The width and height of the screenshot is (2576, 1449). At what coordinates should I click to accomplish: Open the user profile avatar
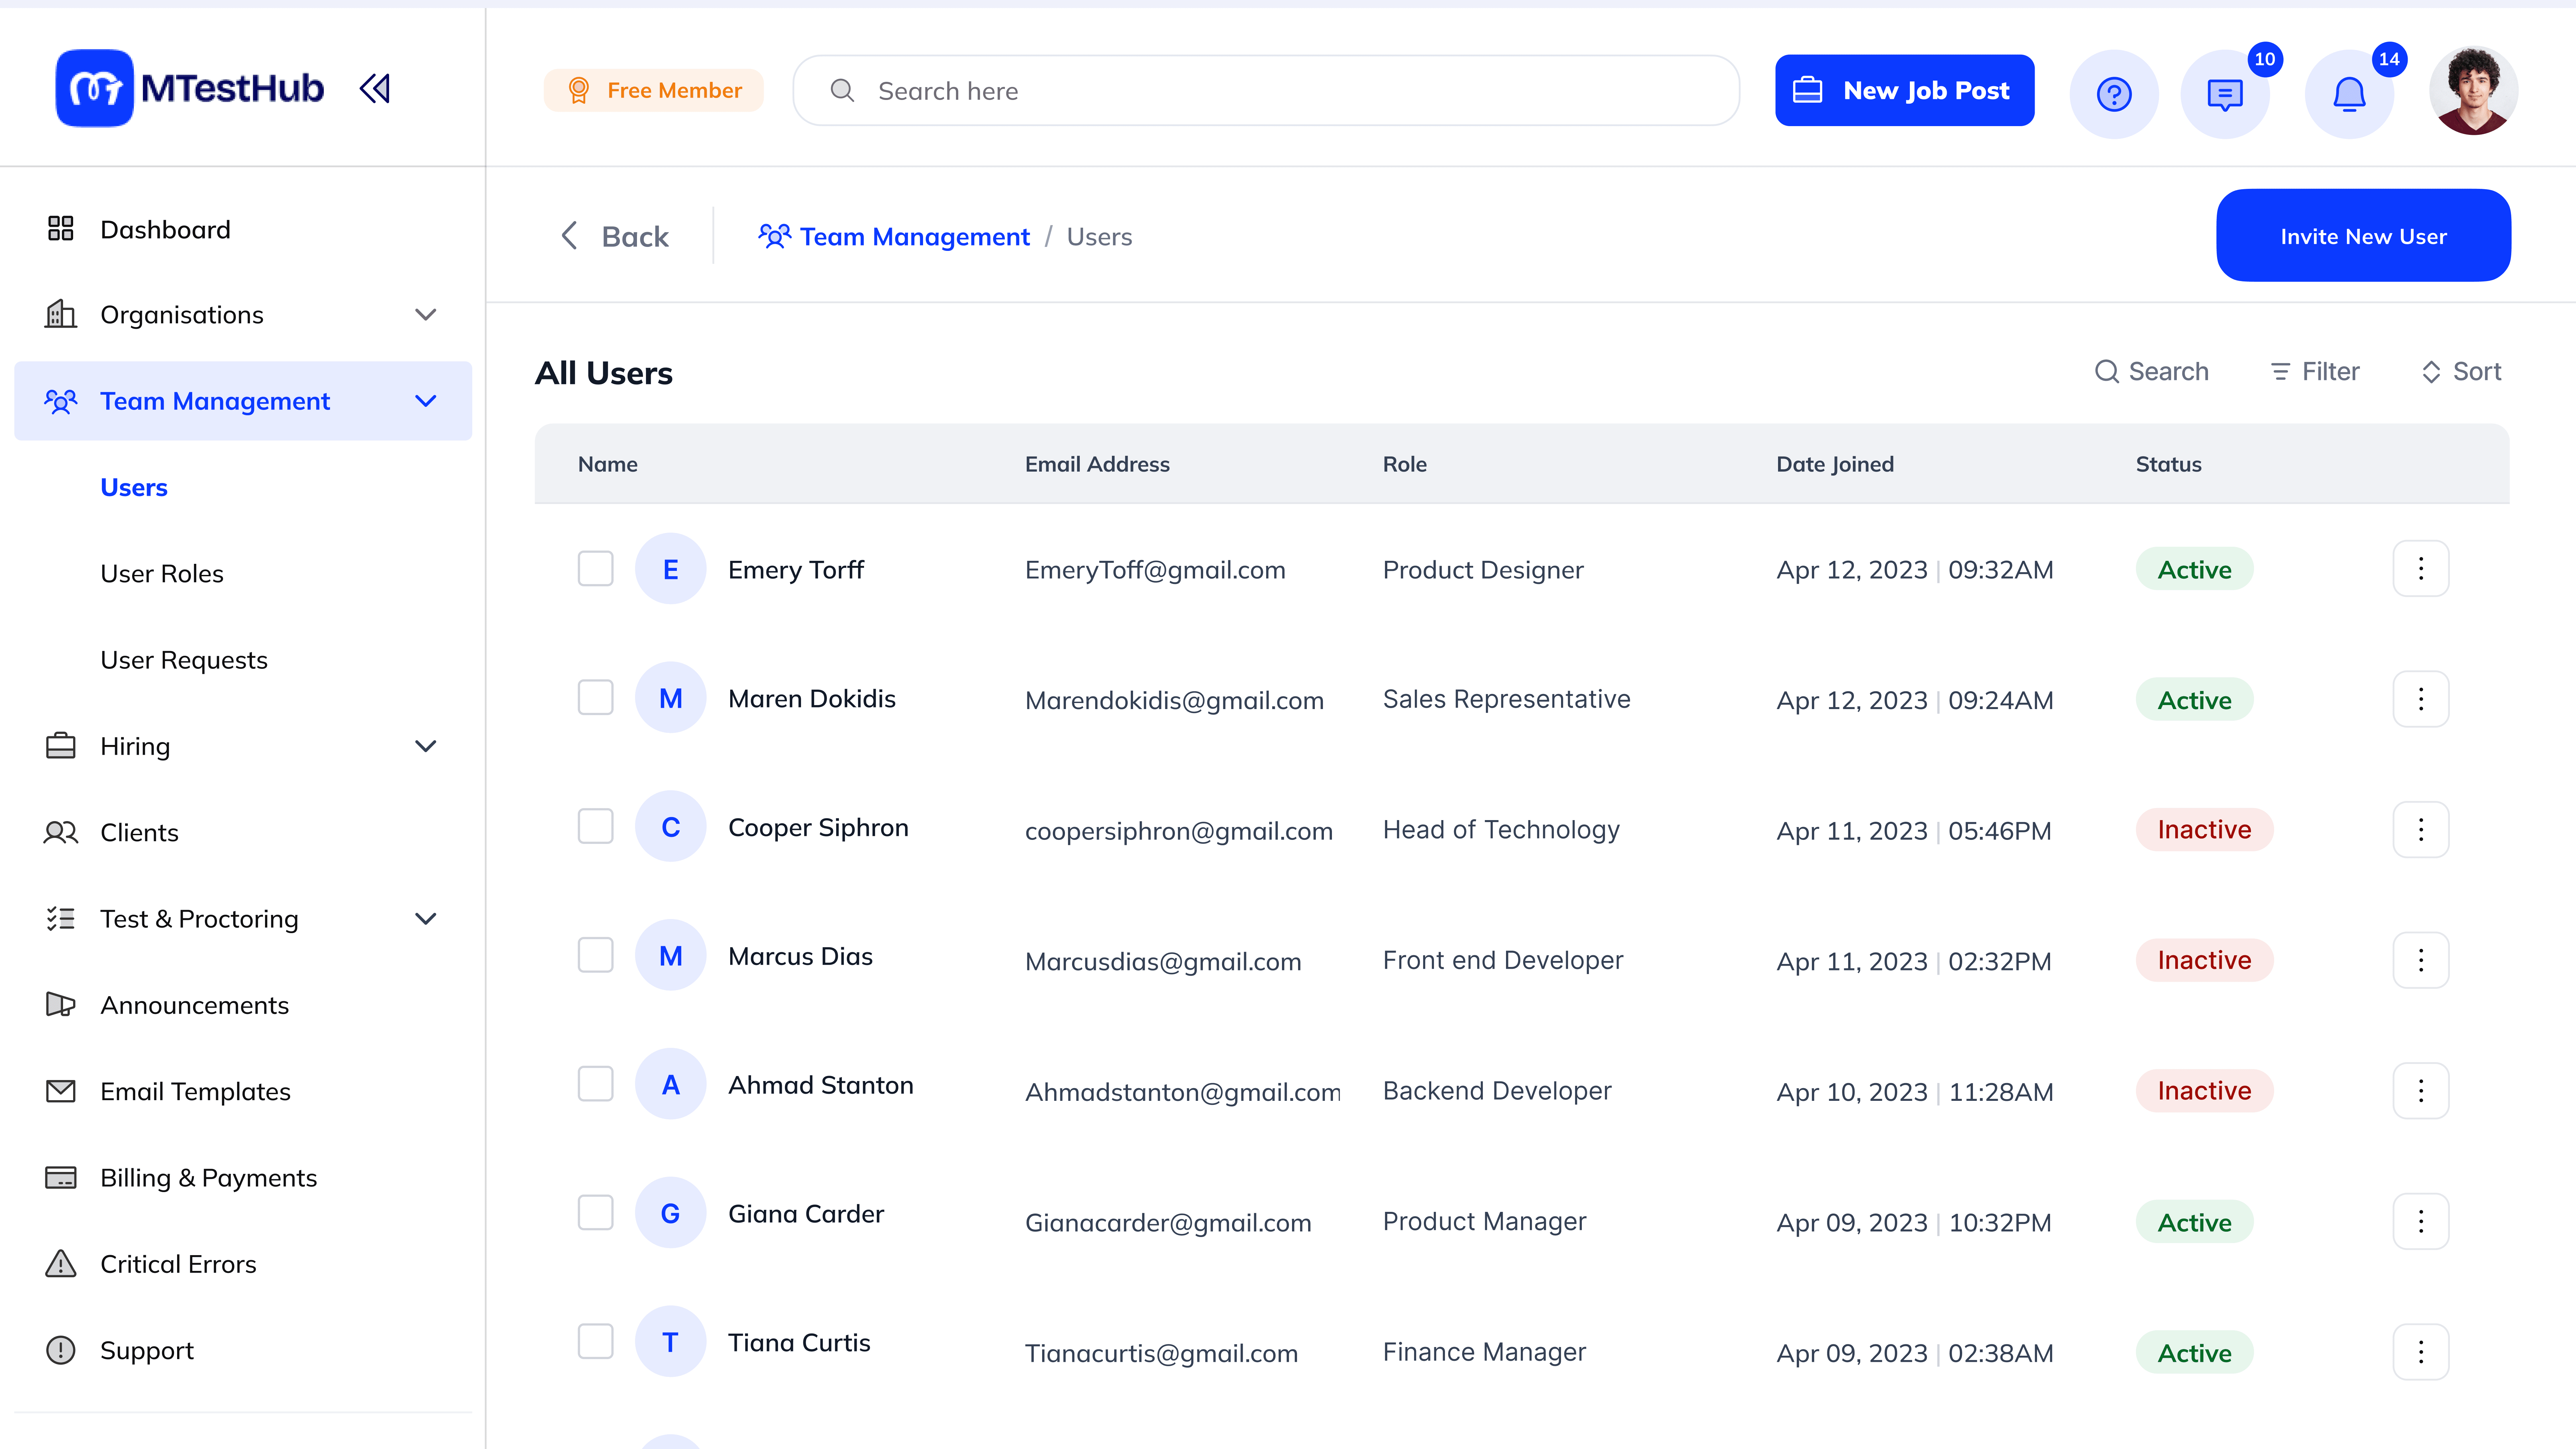(x=2473, y=91)
